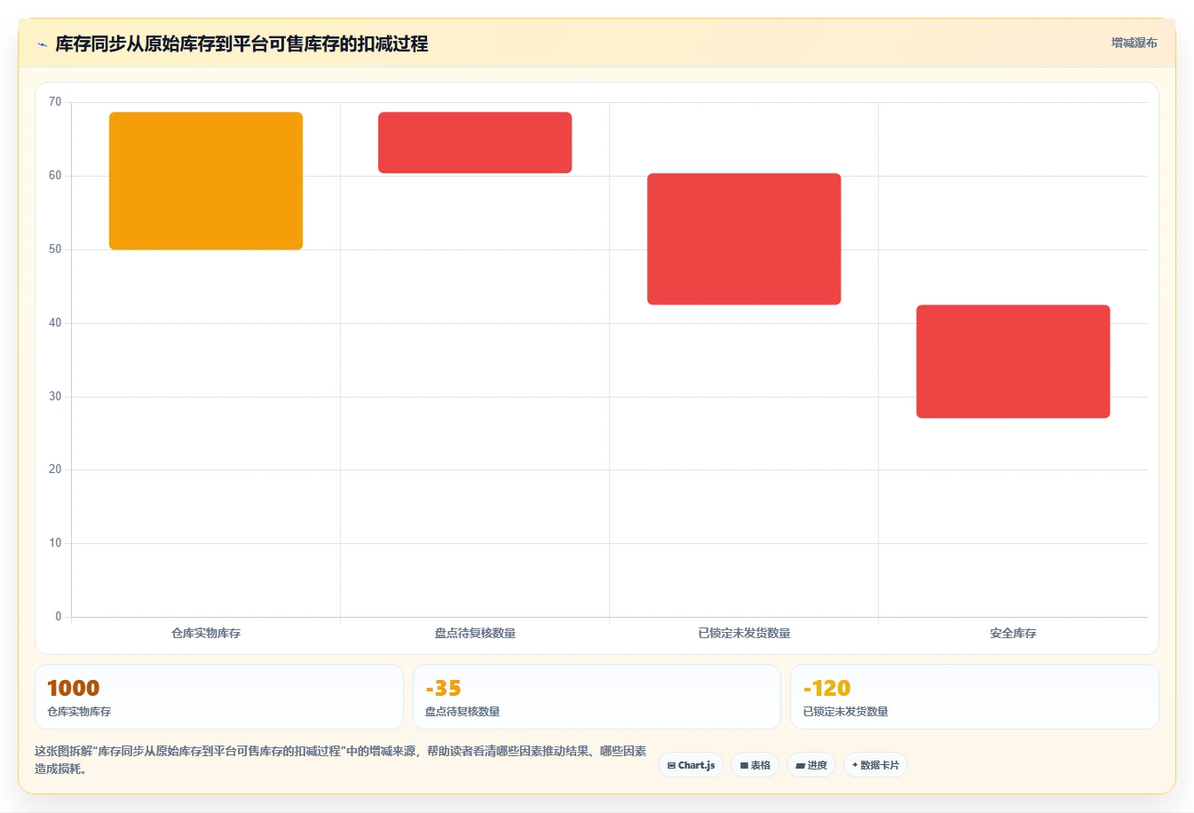1194x813 pixels.
Task: Select the 表格 tag chip
Action: tap(755, 765)
